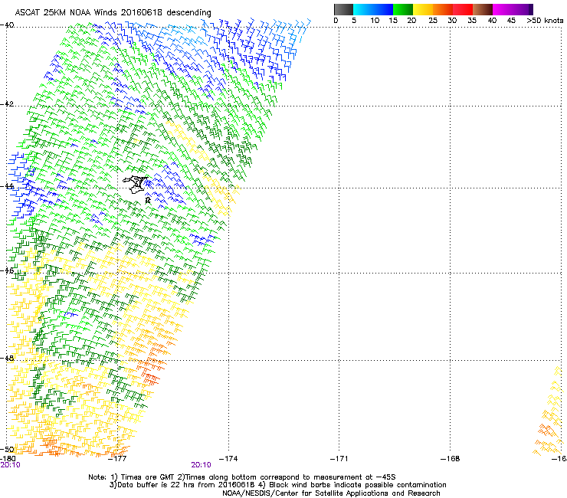Screen dimensions: 567x498
Task: Click the NOAA/NESDIS credit line
Action: tap(331, 493)
